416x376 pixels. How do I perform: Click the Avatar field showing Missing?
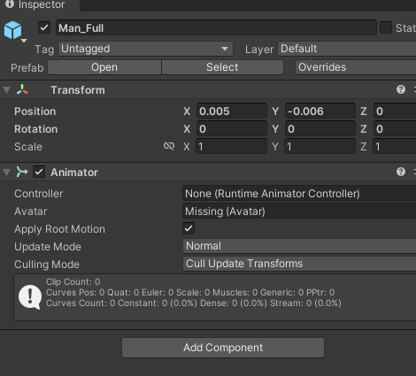(299, 211)
